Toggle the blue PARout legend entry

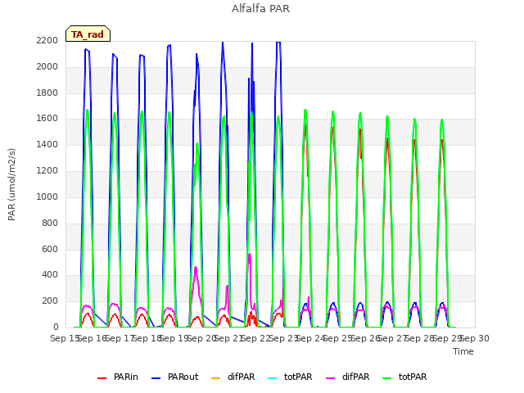[x=174, y=377]
